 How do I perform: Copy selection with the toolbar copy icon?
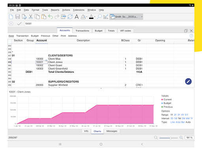[x=37, y=17]
